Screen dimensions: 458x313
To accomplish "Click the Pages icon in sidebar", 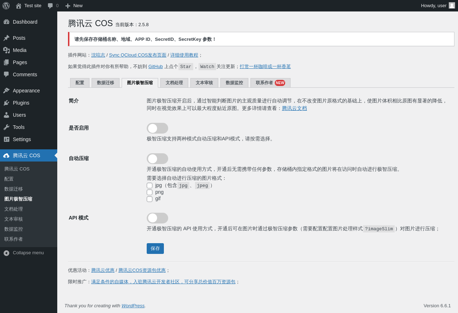I will click(6, 62).
